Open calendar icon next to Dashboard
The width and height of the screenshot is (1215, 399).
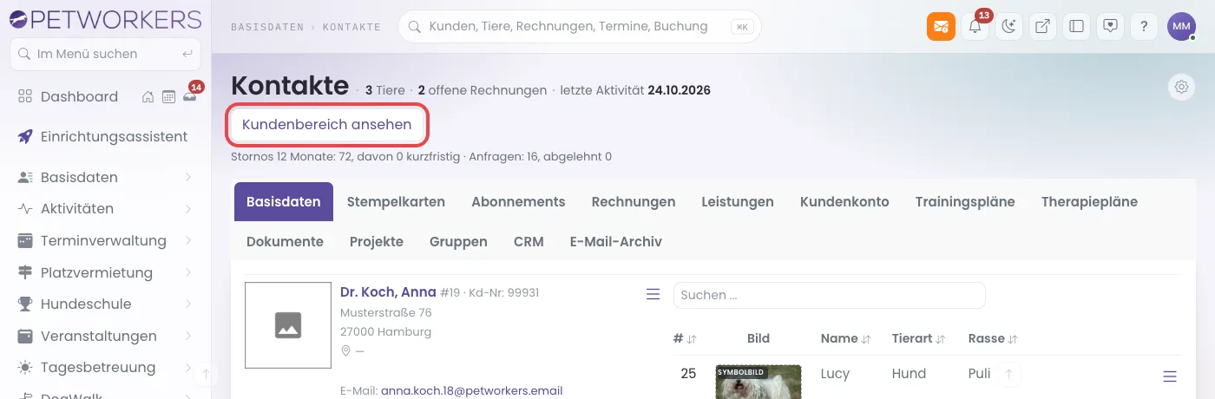pyautogui.click(x=168, y=97)
